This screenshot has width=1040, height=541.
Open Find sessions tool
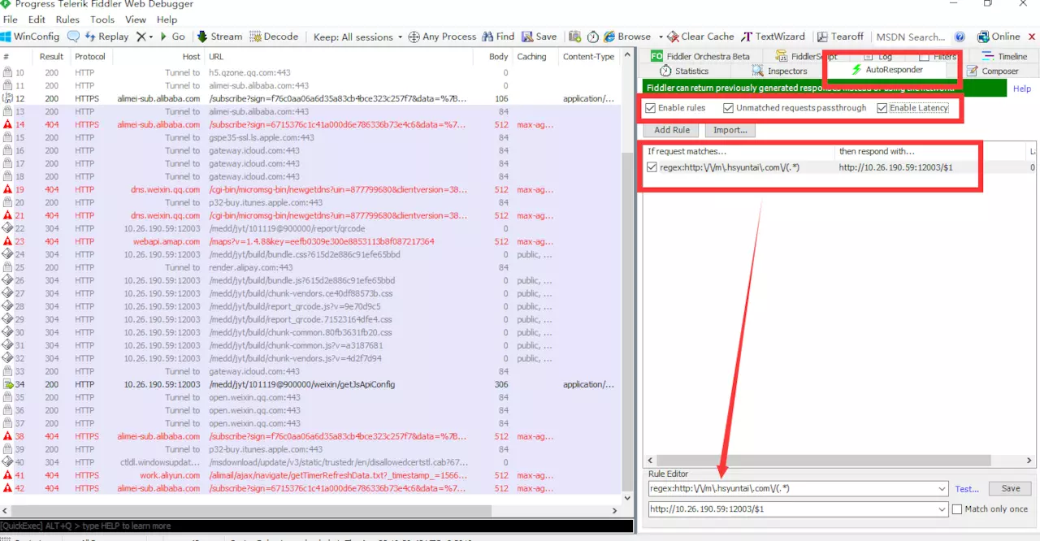tap(498, 37)
